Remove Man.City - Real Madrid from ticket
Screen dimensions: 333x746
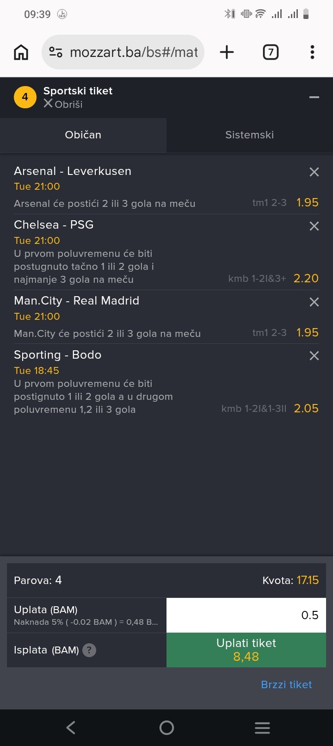click(x=314, y=302)
